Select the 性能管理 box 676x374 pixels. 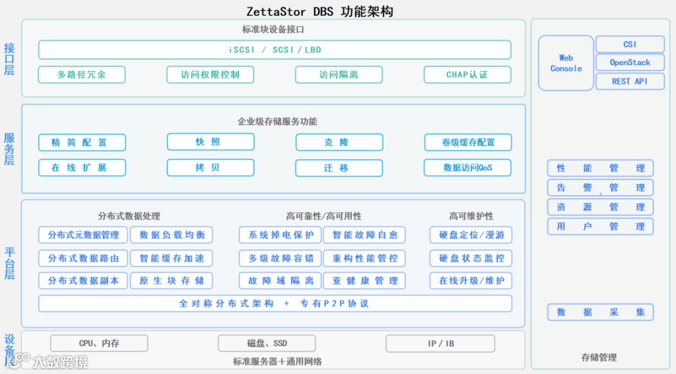(600, 168)
